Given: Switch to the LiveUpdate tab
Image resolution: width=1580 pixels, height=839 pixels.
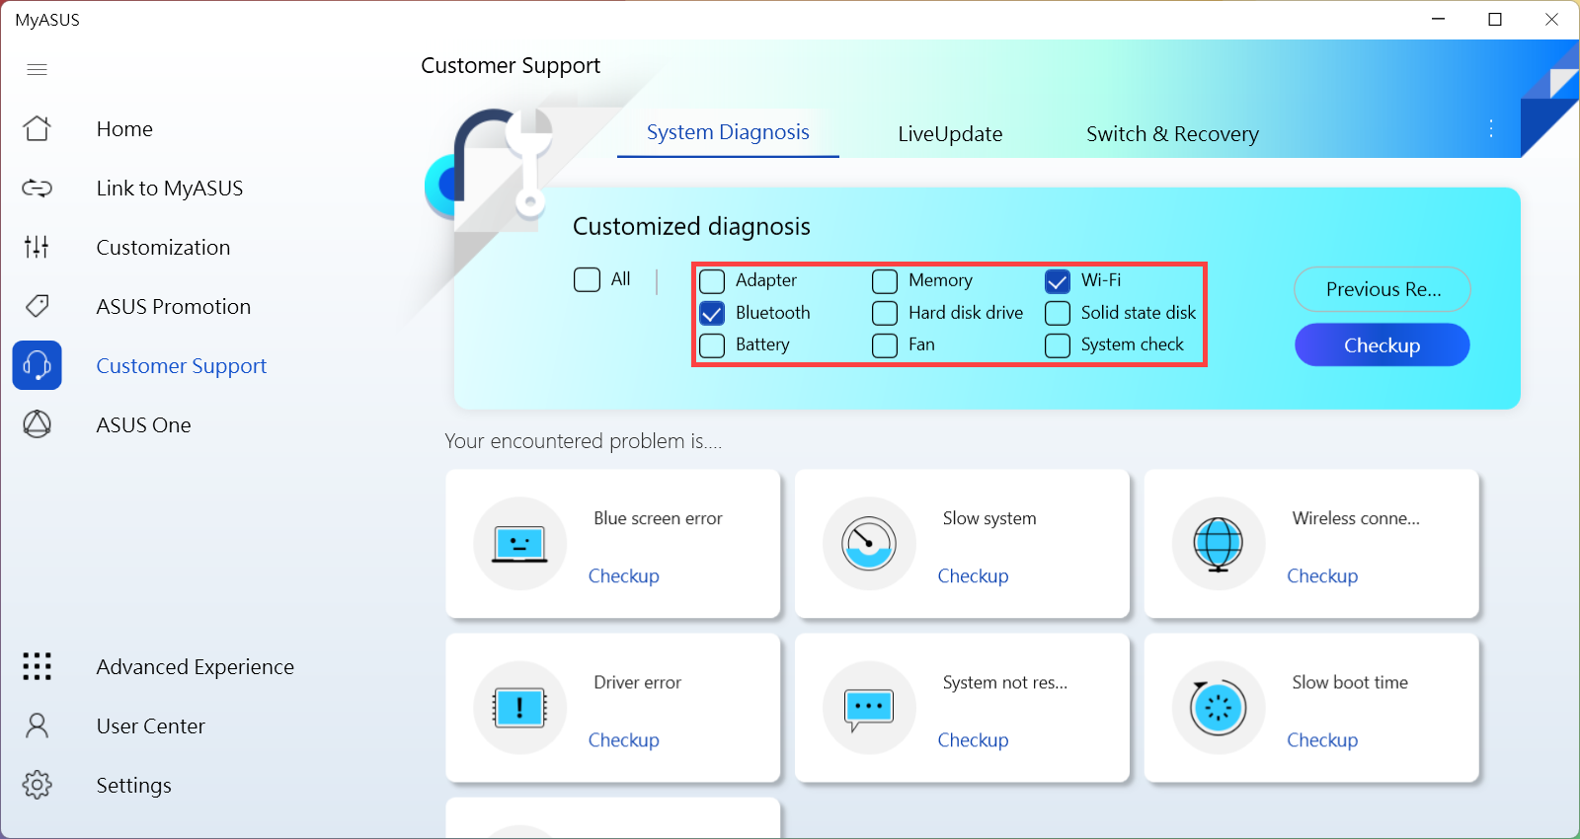Looking at the screenshot, I should [950, 134].
